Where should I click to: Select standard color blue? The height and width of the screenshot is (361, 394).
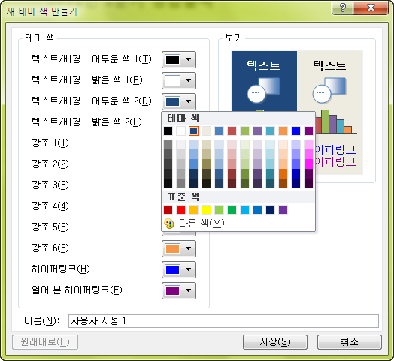point(258,209)
